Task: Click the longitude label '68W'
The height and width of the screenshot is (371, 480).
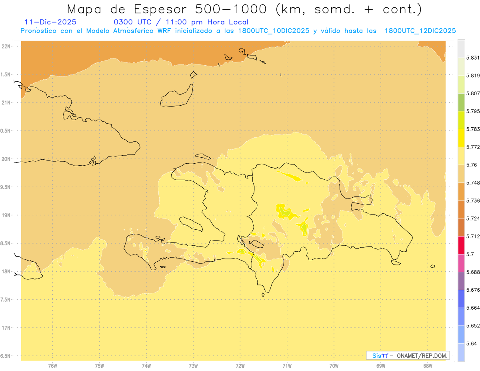Action: tap(428, 365)
